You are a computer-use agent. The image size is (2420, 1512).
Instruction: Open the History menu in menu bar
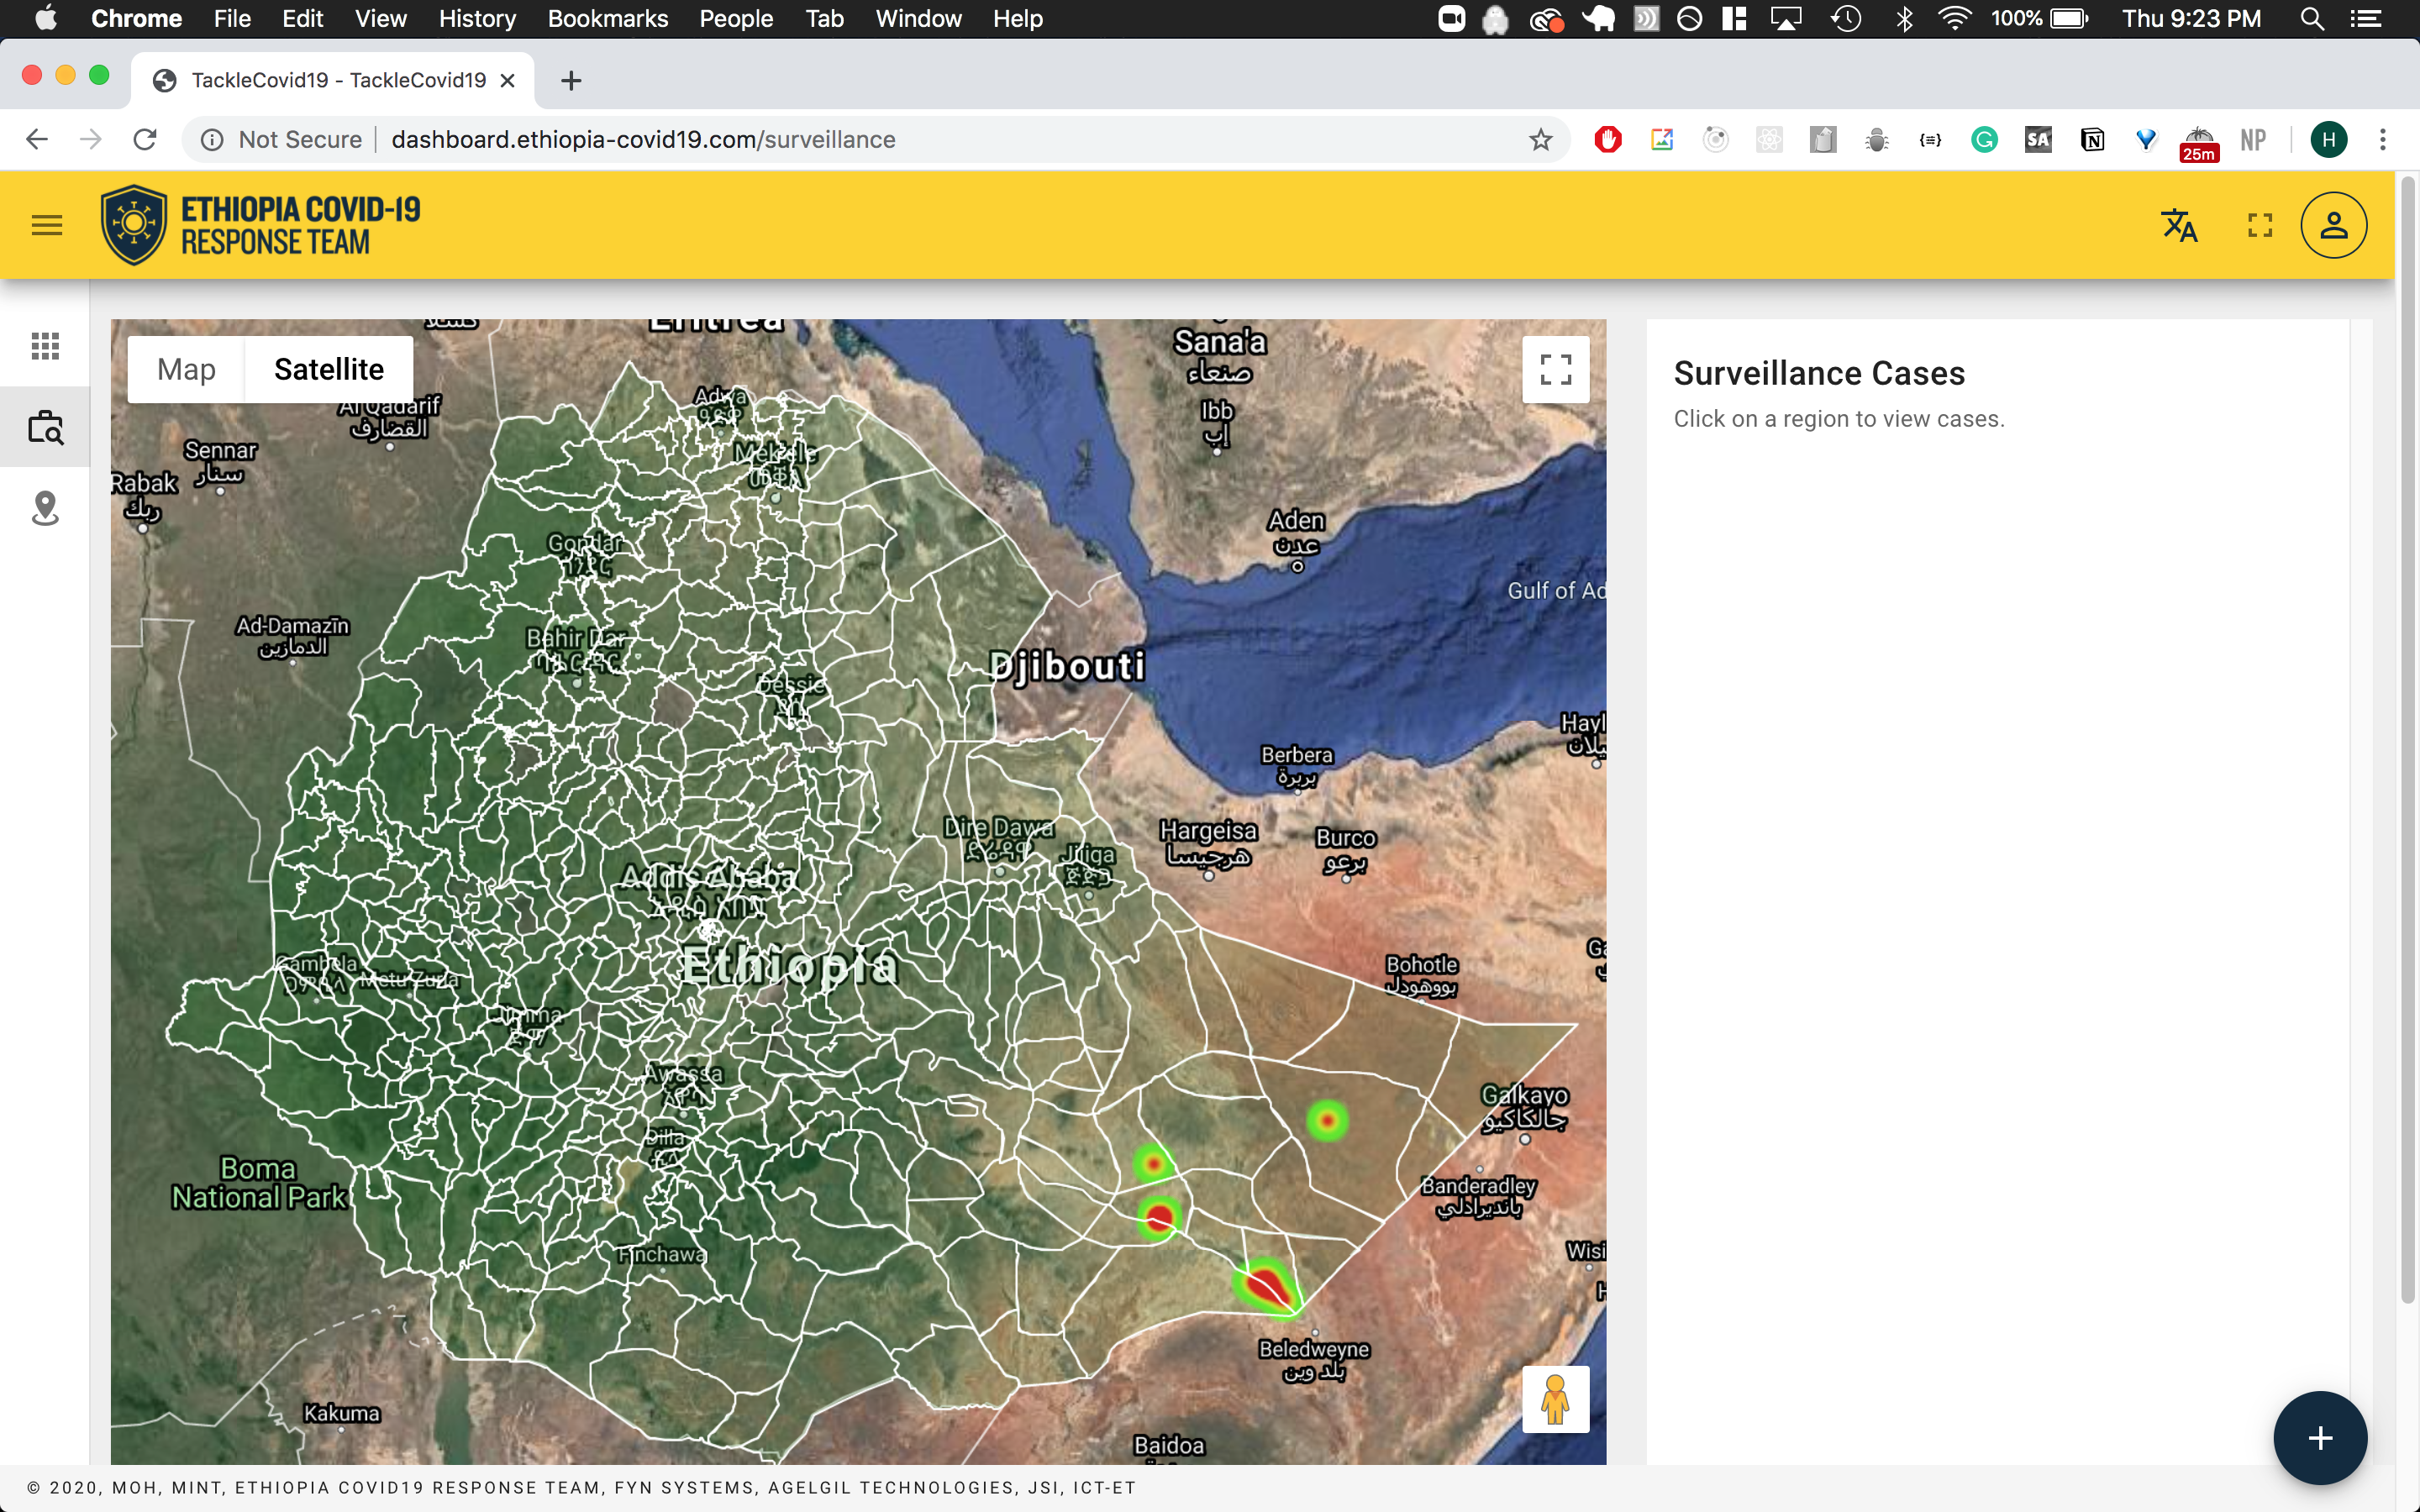(477, 19)
